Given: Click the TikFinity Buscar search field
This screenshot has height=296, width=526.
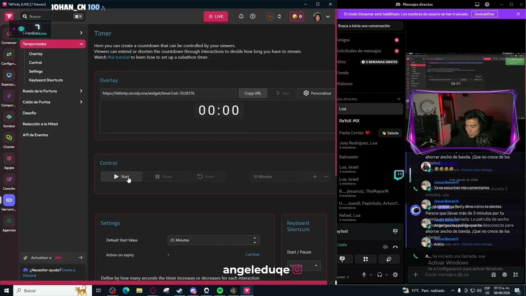Looking at the screenshot, I should 52,16.
